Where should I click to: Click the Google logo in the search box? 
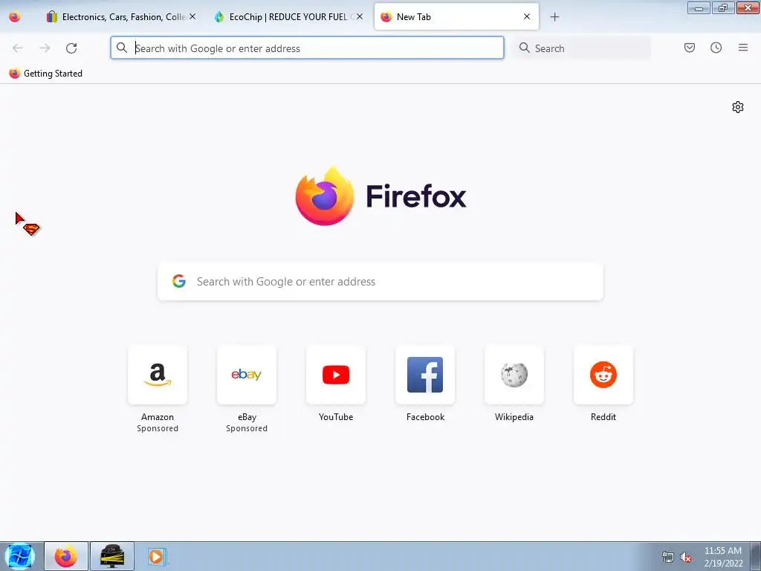click(179, 281)
